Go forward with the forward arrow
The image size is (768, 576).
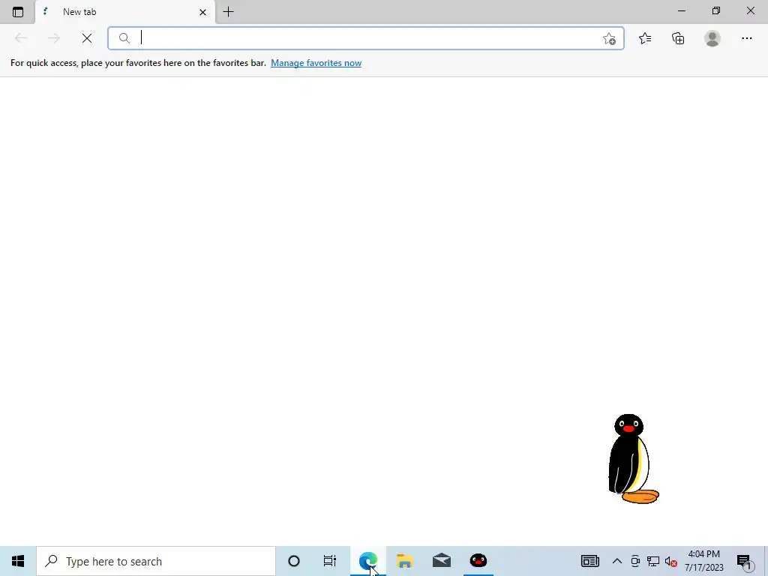[x=54, y=38]
